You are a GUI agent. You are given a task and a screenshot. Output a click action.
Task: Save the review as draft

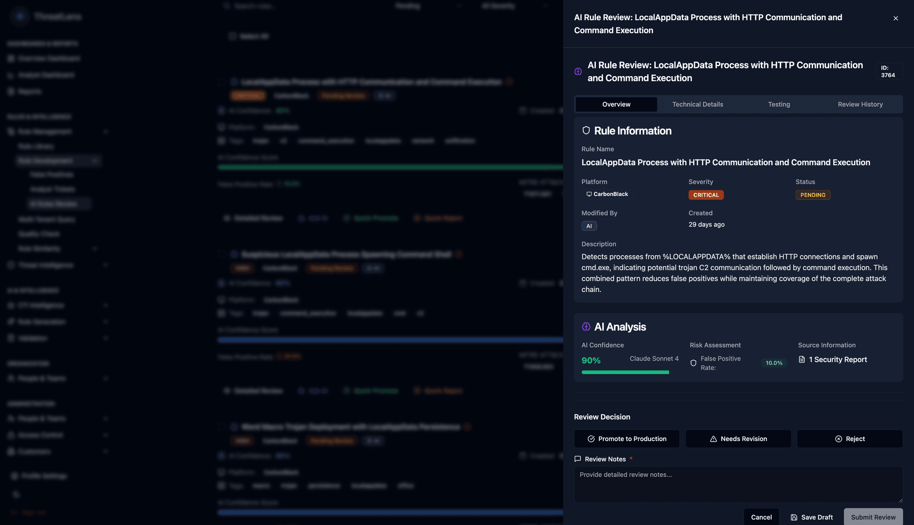point(811,517)
